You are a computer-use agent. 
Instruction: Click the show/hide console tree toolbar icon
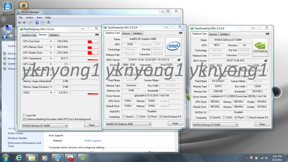click(31, 23)
